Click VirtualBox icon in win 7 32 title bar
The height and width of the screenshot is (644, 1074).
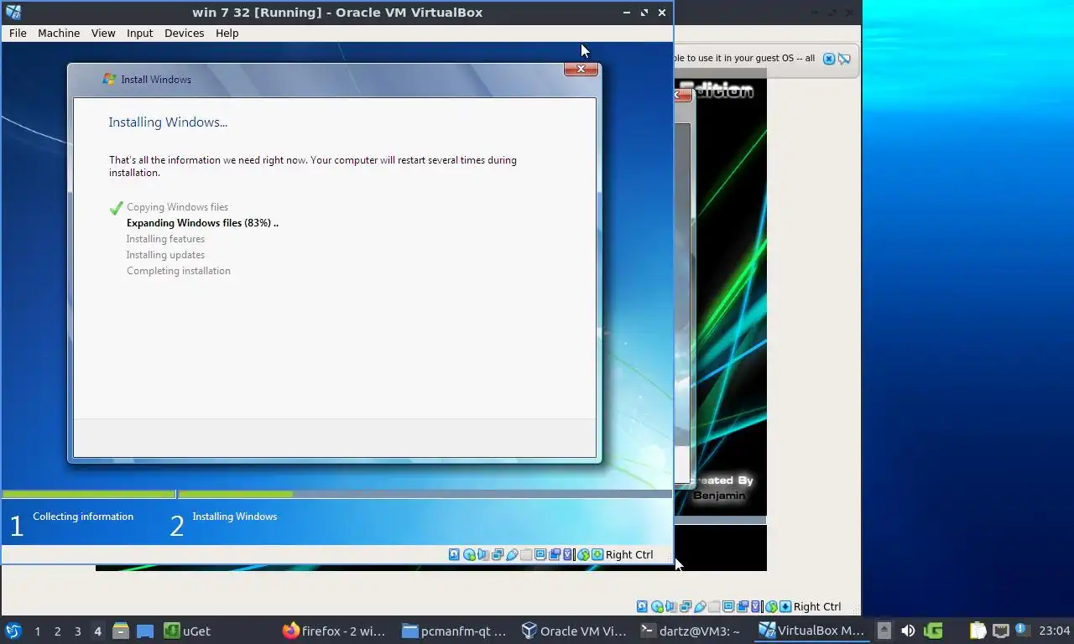[13, 13]
